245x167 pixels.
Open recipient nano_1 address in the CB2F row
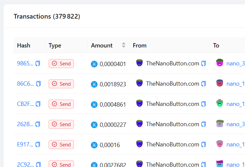(236, 104)
